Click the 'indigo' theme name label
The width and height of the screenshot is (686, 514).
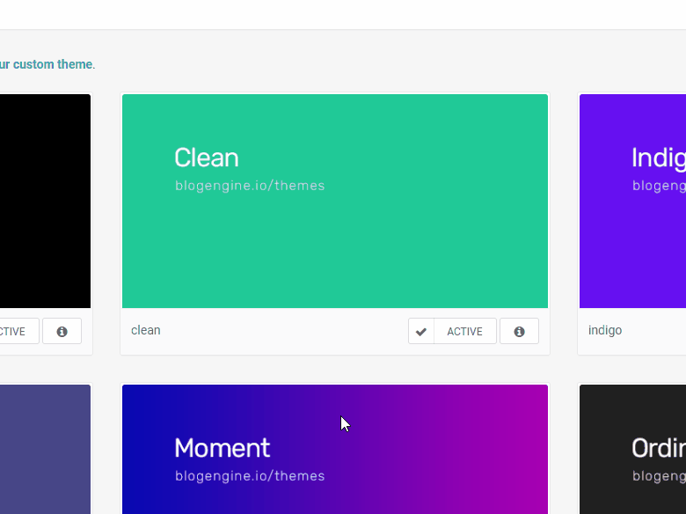click(604, 330)
